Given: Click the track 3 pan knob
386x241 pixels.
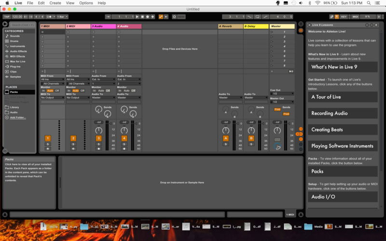Looking at the screenshot, I should pyautogui.click(x=98, y=130).
